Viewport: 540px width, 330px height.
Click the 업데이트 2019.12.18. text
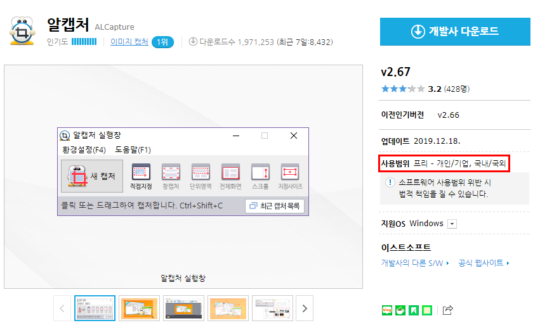point(421,141)
